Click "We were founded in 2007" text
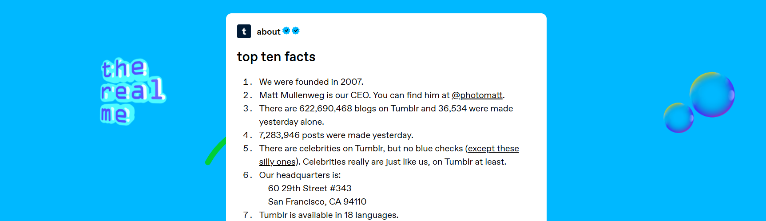The height and width of the screenshot is (221, 766). pyautogui.click(x=311, y=82)
